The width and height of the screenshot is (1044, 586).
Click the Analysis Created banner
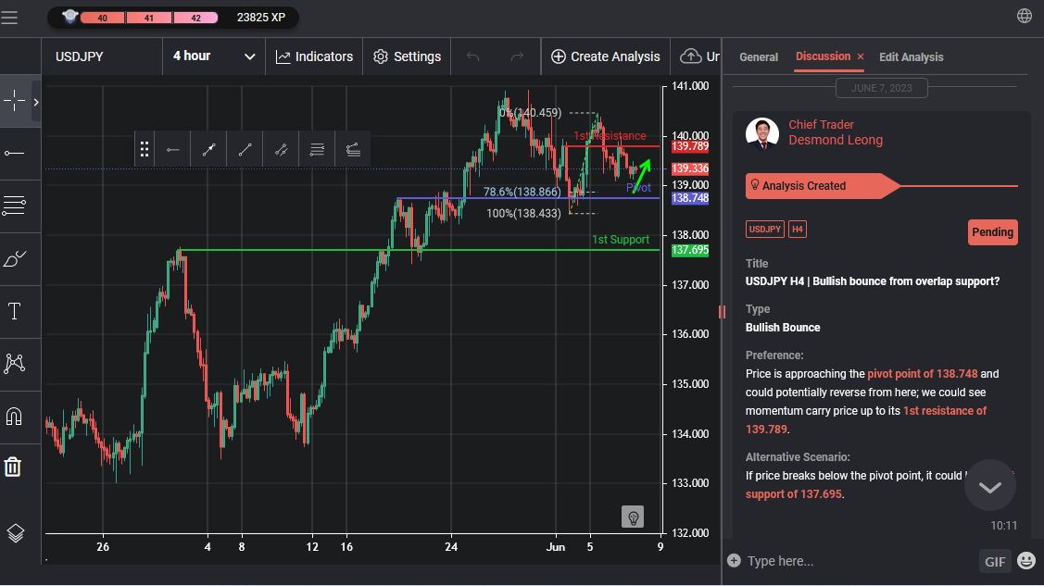(x=823, y=186)
